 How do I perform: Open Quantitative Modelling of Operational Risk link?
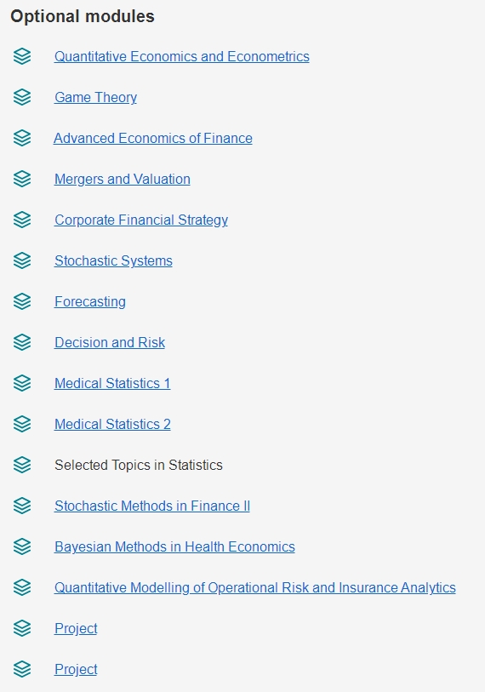[255, 588]
